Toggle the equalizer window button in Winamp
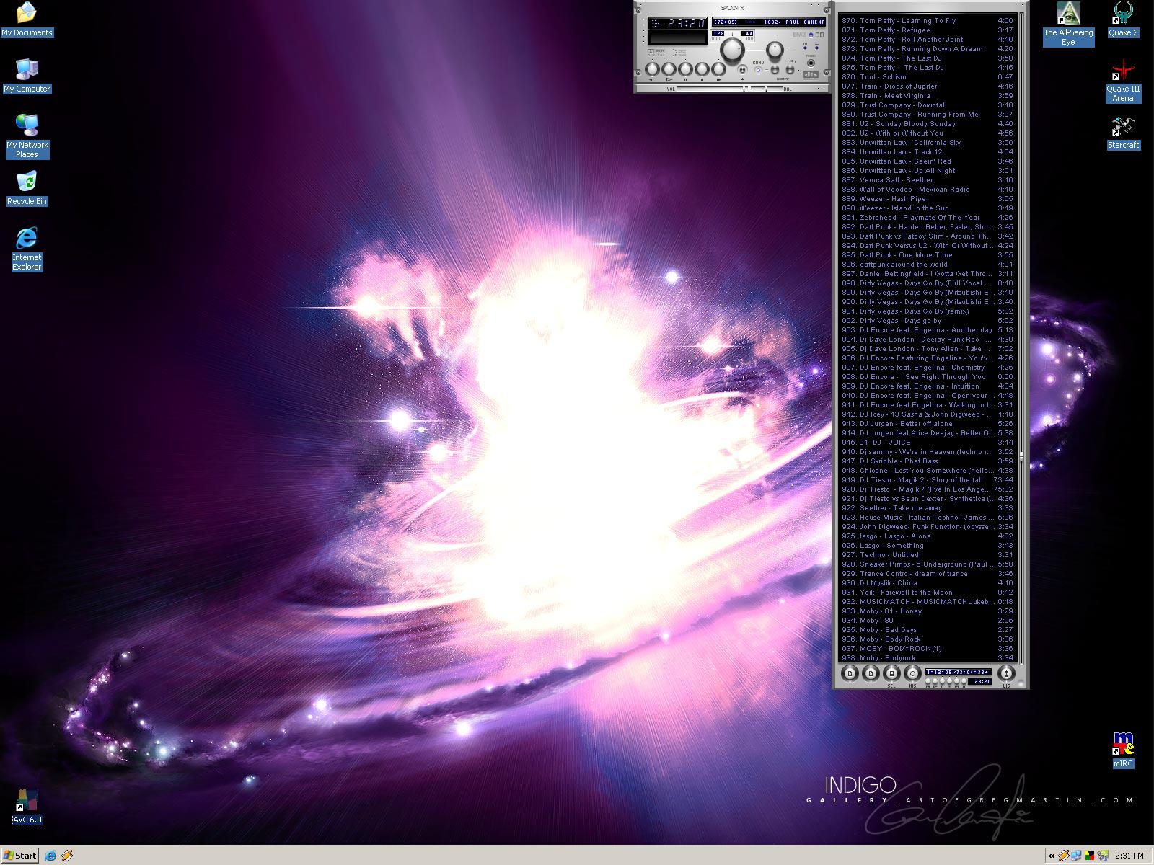This screenshot has width=1154, height=865. (x=805, y=48)
